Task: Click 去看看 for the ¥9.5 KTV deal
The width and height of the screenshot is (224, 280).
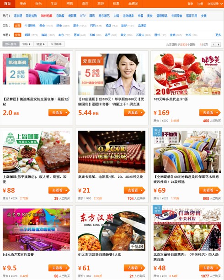Action: coord(59,268)
